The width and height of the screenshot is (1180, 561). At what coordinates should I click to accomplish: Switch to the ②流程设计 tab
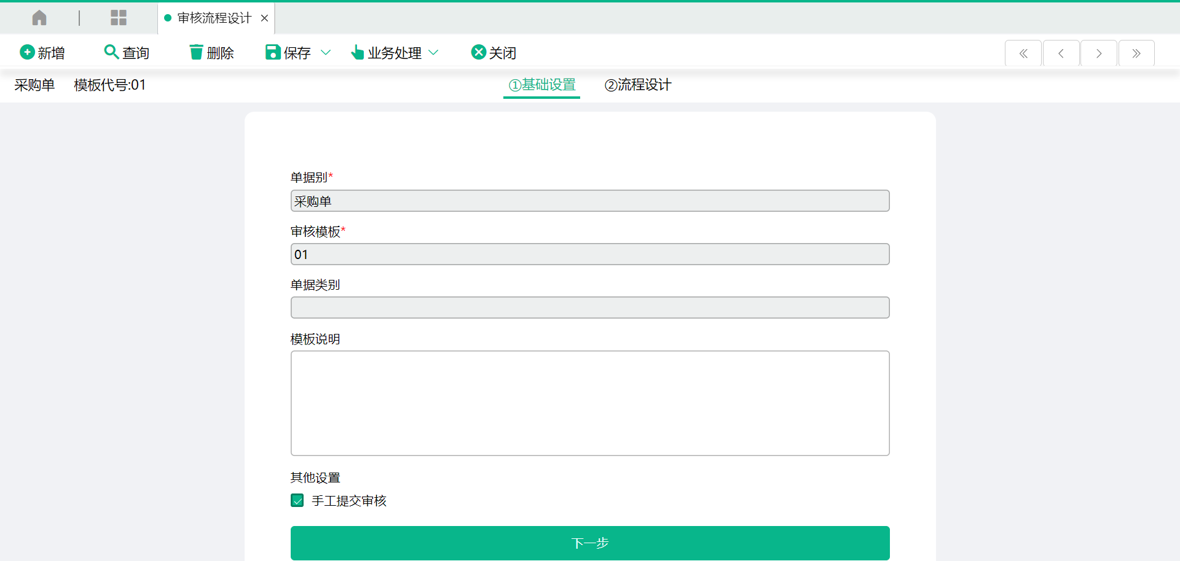638,85
